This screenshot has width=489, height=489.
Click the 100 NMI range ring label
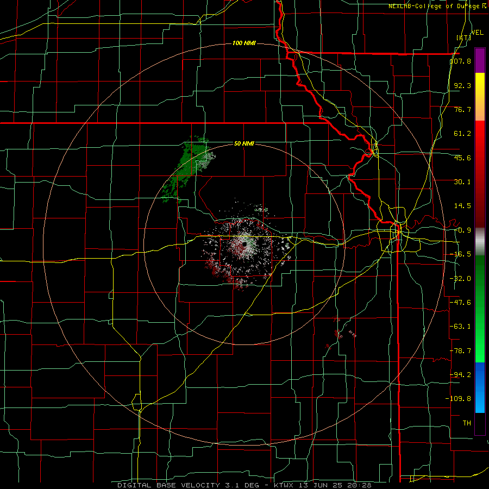(244, 43)
